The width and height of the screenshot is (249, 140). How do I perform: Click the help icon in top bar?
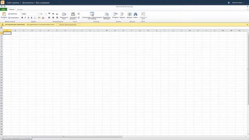(229, 3)
